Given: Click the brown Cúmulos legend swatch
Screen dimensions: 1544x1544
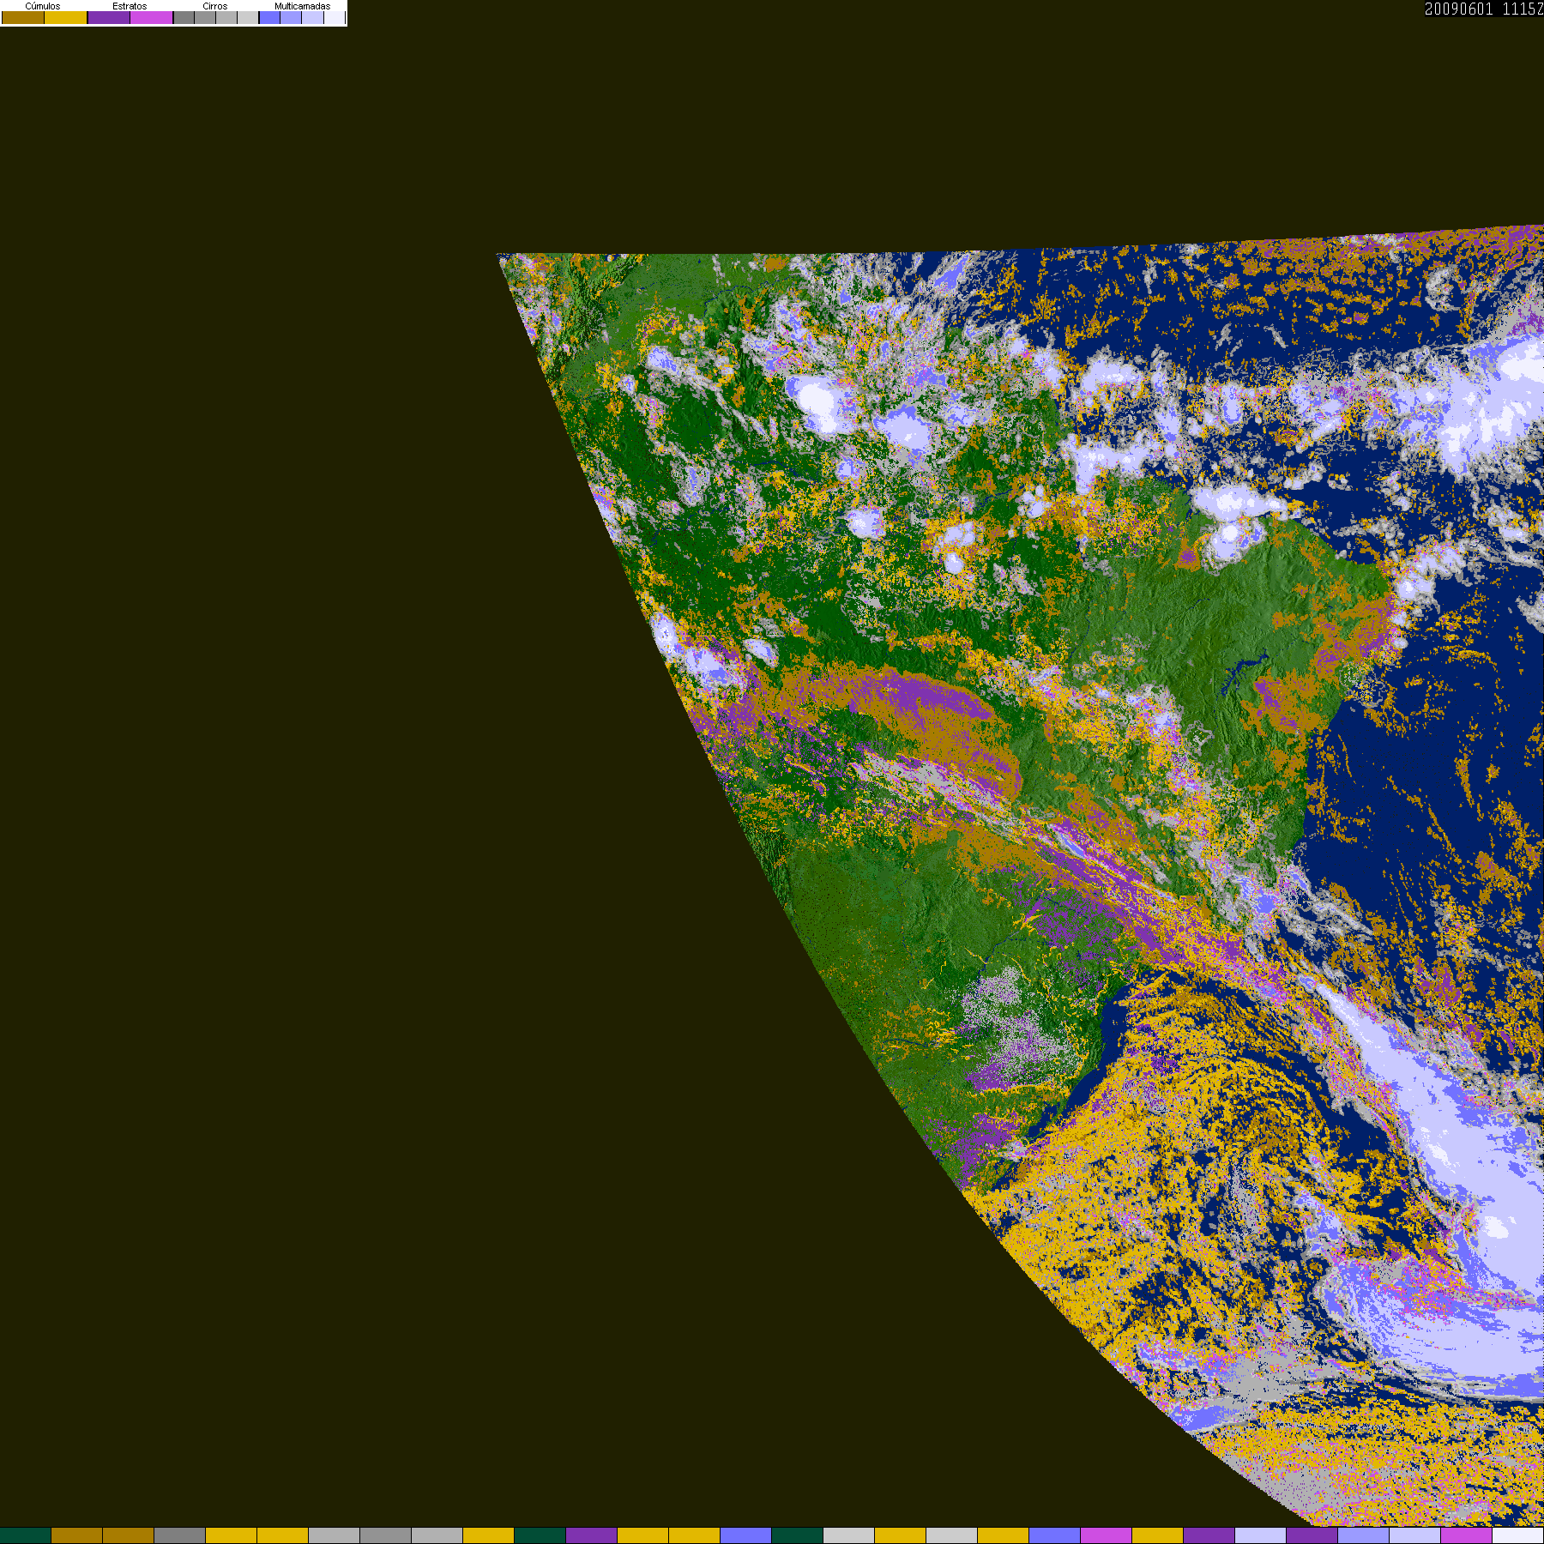Looking at the screenshot, I should tap(23, 17).
